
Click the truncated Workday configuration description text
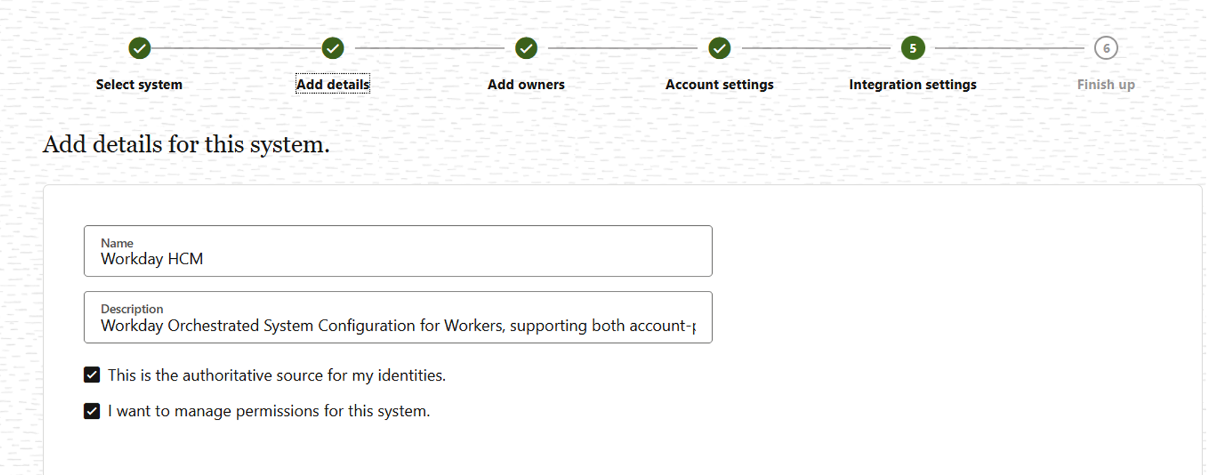click(x=397, y=326)
